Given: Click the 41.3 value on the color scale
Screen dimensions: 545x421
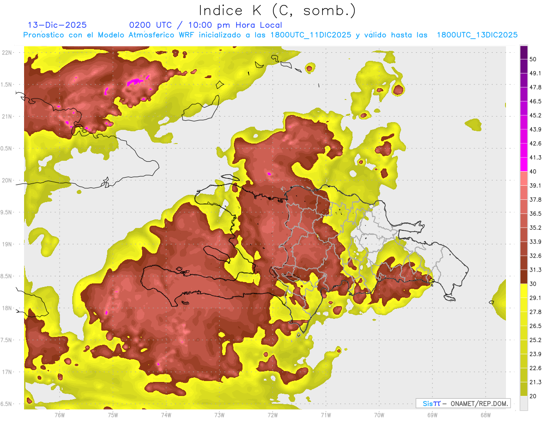Looking at the screenshot, I should coord(535,158).
